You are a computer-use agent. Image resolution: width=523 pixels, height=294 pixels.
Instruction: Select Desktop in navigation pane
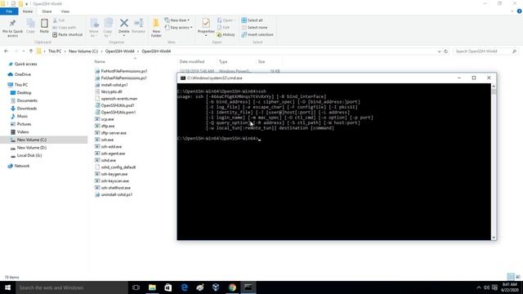(x=24, y=92)
